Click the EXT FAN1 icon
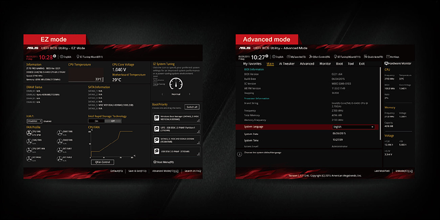The height and width of the screenshot is (220, 440). (x=60, y=150)
